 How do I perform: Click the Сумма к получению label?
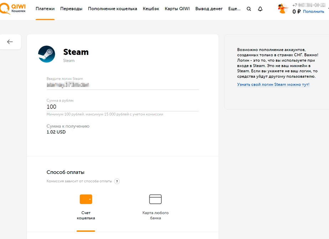point(68,126)
